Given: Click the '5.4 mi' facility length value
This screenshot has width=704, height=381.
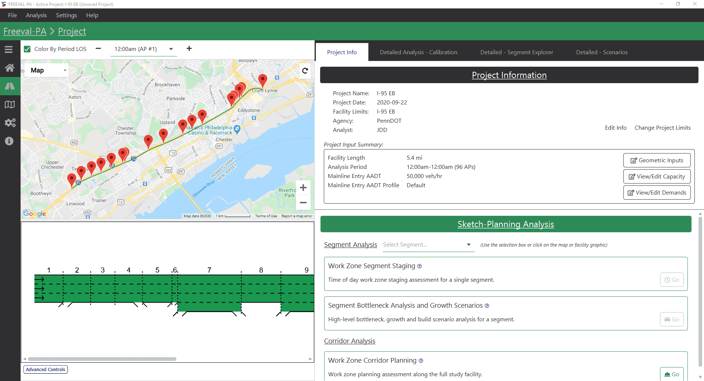Looking at the screenshot, I should click(414, 158).
